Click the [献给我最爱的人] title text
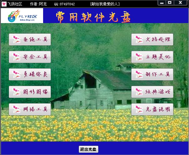 pyautogui.click(x=105, y=4)
